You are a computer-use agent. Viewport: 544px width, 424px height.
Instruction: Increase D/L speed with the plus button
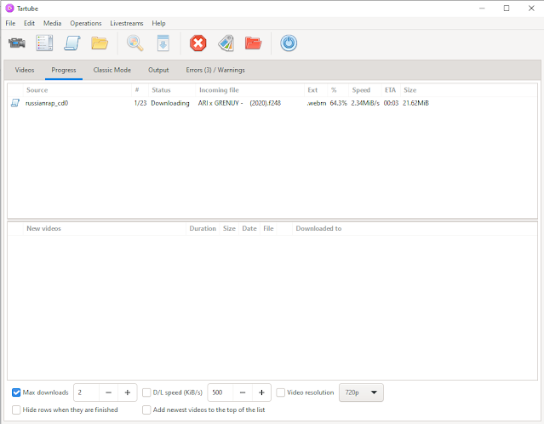tap(261, 392)
